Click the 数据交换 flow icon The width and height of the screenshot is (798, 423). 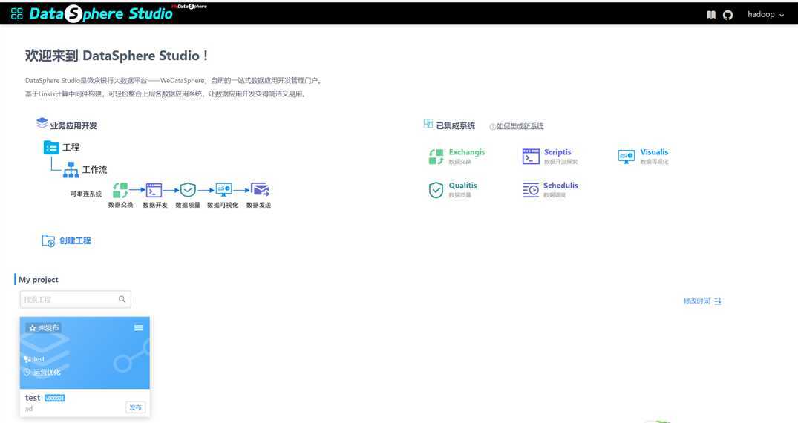coord(120,191)
